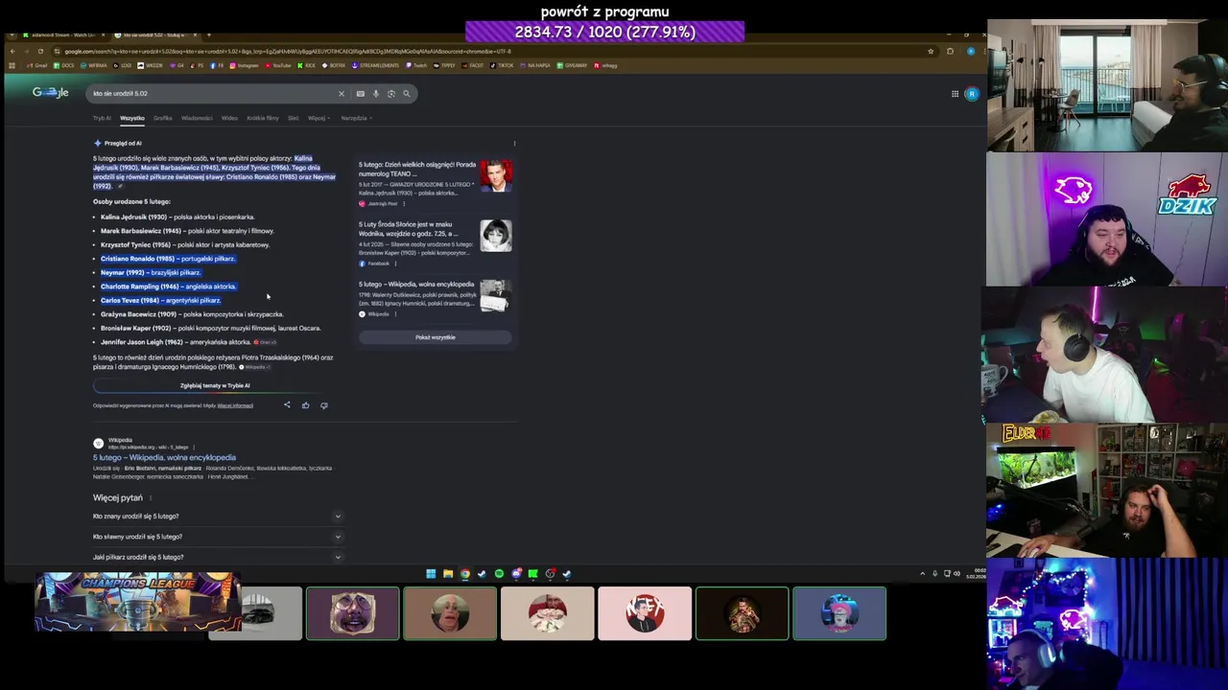Open the Narzędzia tools dropdown

(356, 118)
